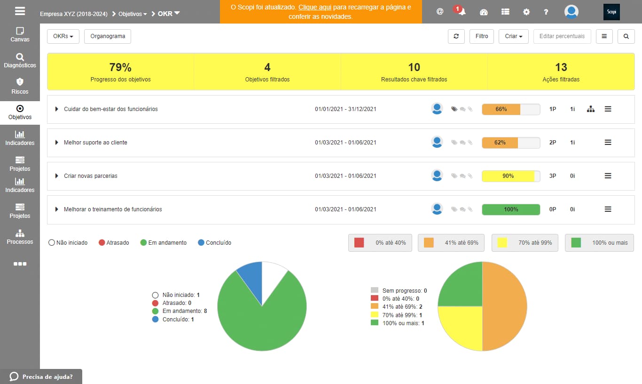642x384 pixels.
Task: Expand the Melhor suporte ao cliente objective
Action: tap(56, 143)
